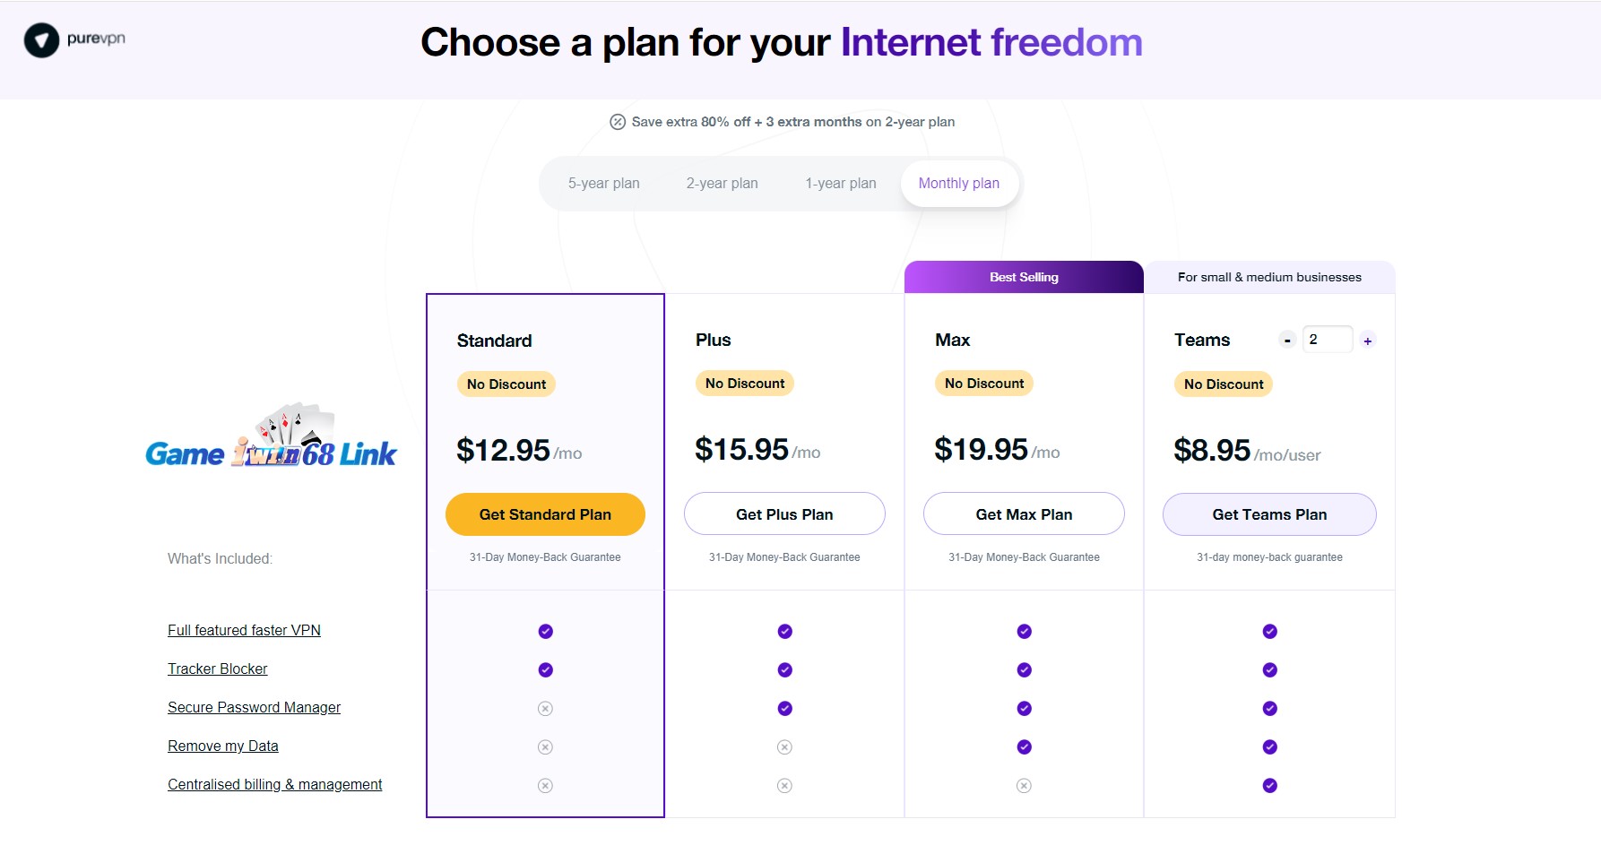Click the Plus plan's Remove my Data cross icon

(x=784, y=747)
